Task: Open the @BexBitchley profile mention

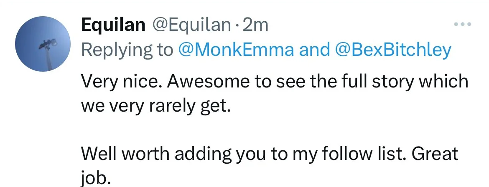Action: [x=393, y=50]
